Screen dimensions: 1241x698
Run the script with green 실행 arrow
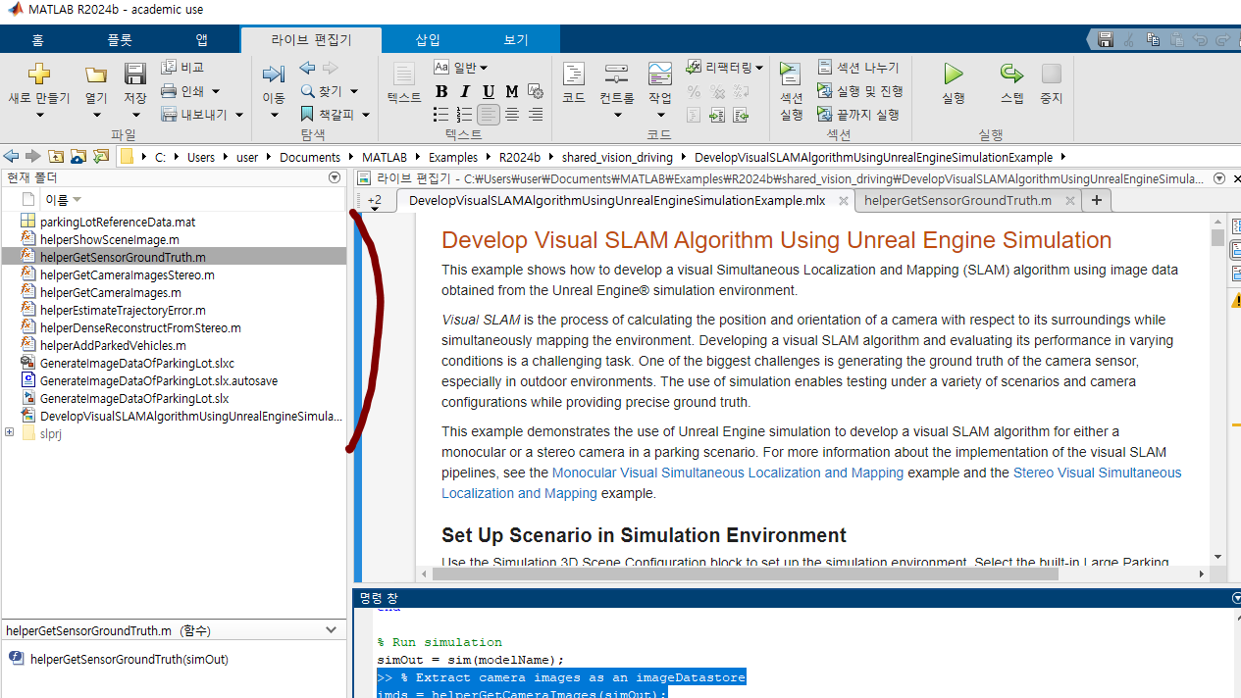(x=953, y=75)
